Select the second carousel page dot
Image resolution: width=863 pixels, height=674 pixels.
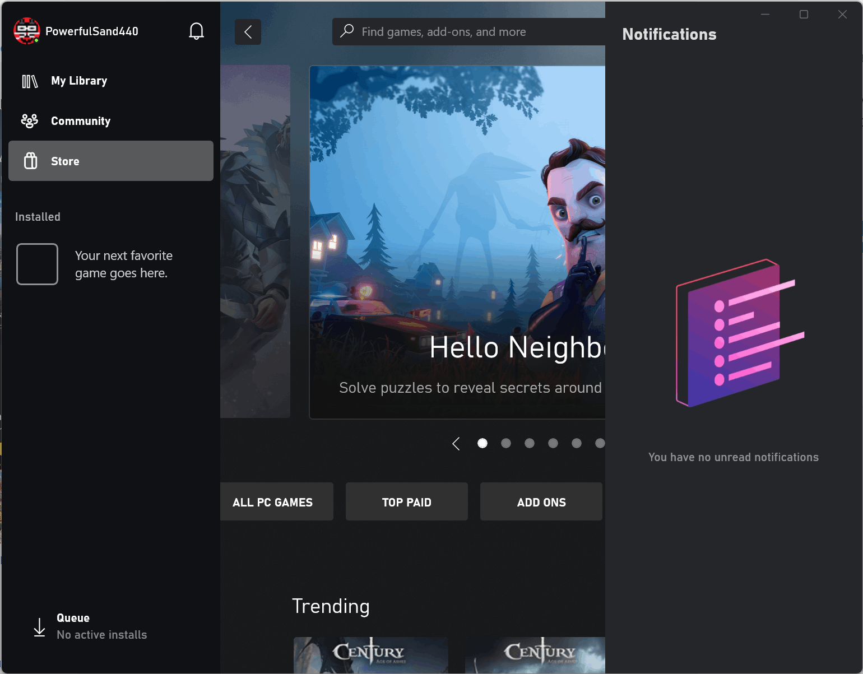point(506,443)
